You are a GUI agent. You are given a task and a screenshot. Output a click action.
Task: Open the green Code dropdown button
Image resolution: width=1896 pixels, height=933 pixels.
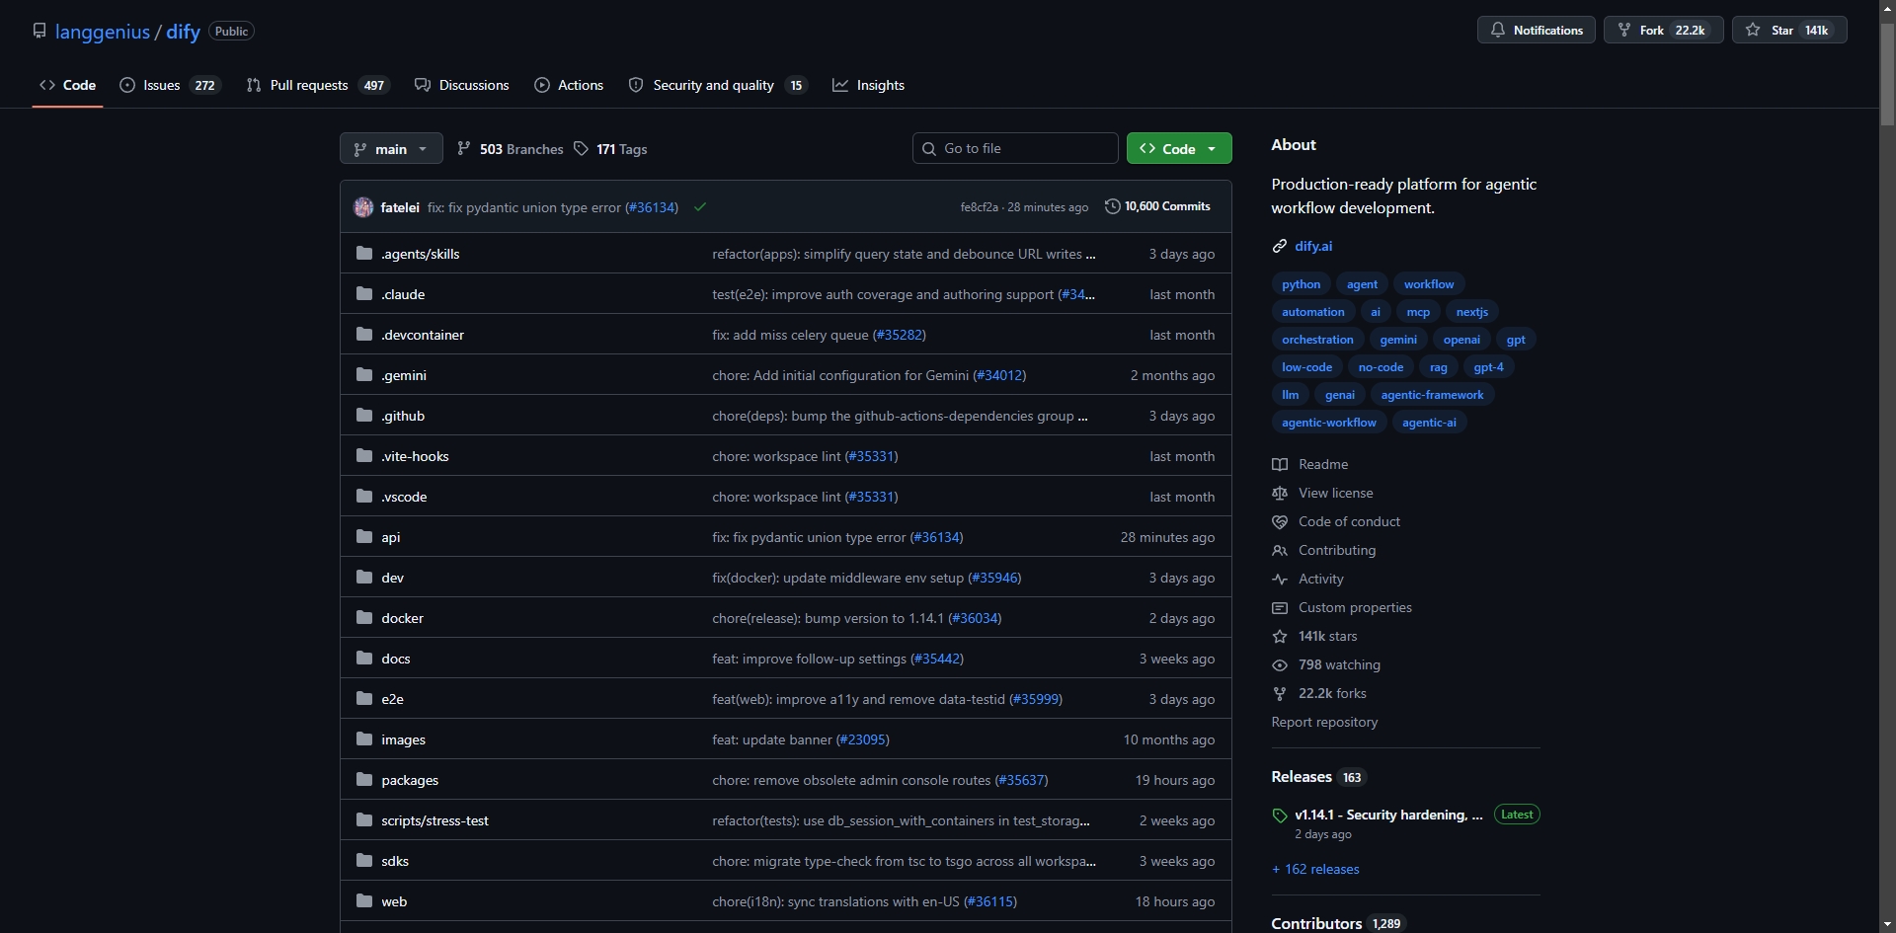(x=1179, y=149)
